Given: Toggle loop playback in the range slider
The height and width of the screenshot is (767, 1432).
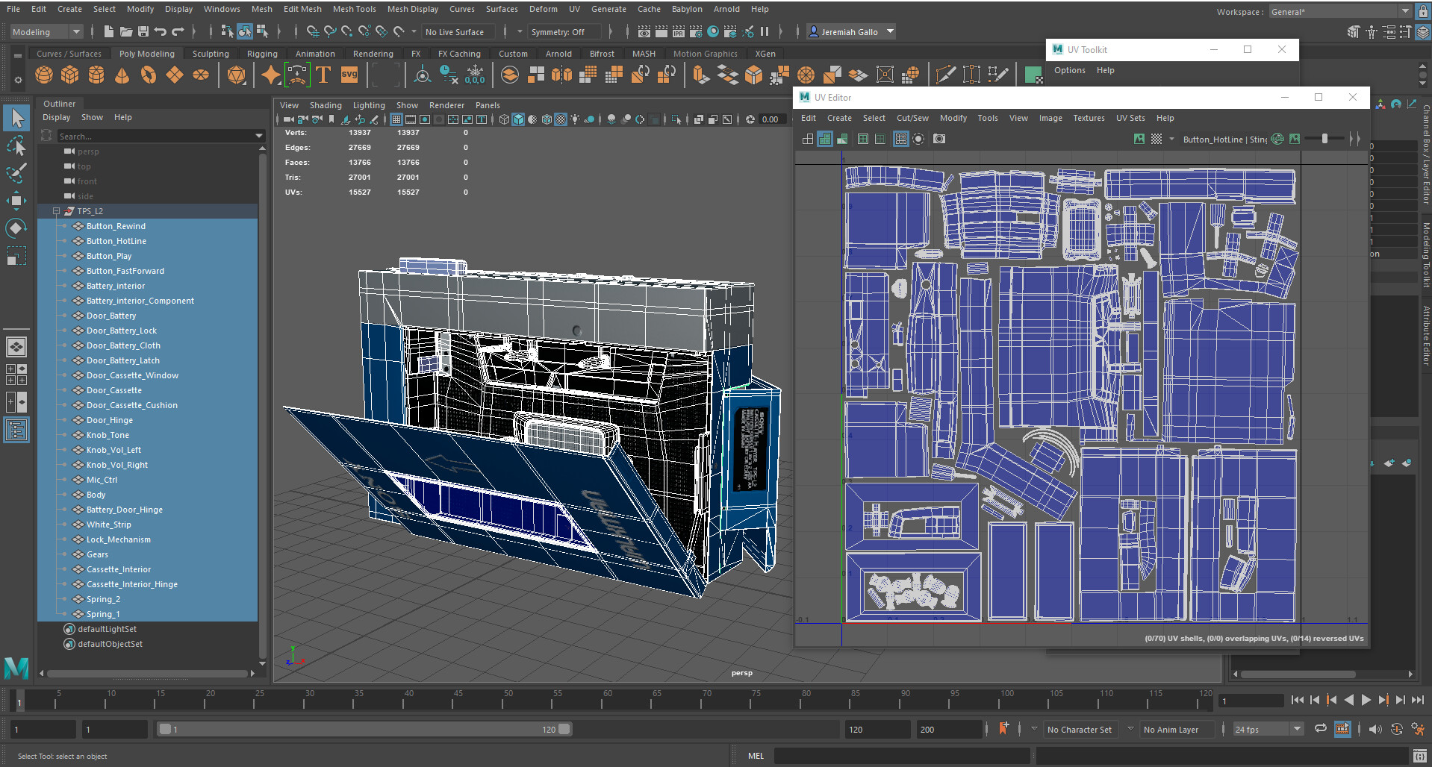Looking at the screenshot, I should pos(1321,729).
